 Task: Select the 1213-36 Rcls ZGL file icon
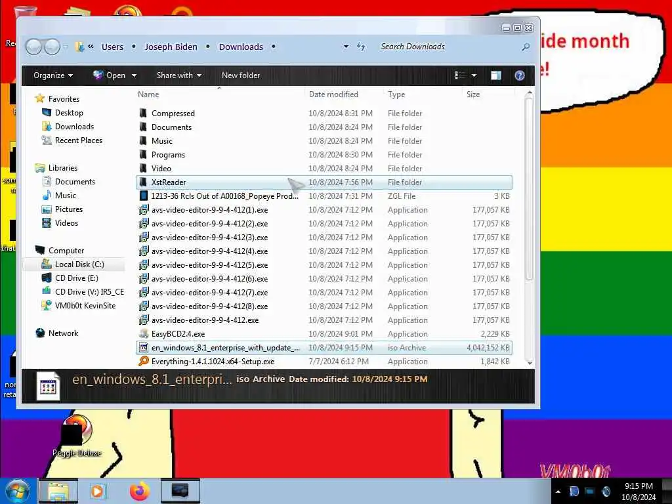pyautogui.click(x=144, y=196)
